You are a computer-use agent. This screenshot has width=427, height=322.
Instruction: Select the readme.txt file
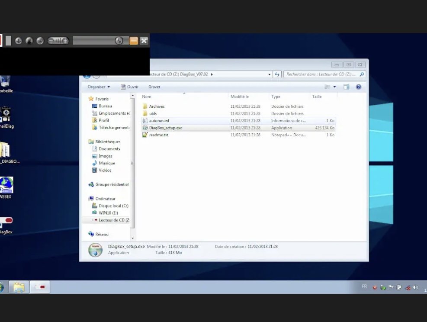click(238, 135)
